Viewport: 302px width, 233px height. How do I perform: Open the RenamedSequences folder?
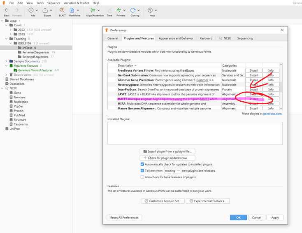[x=36, y=52]
